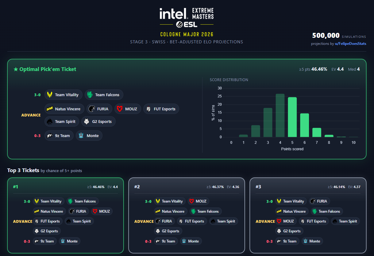374x256 pixels.
Task: Click the Natus Vincere logo in ticket #1
Action: click(x=37, y=211)
